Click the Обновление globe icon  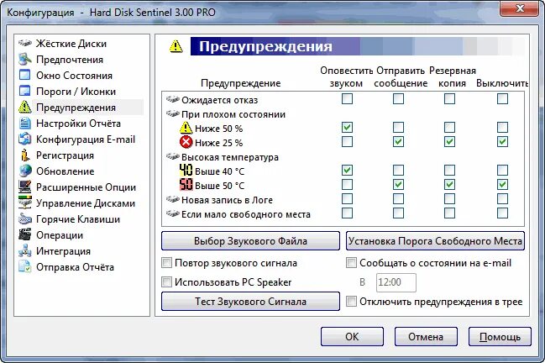25,171
